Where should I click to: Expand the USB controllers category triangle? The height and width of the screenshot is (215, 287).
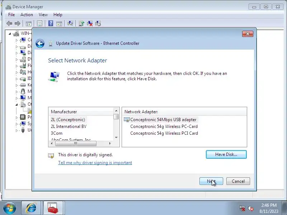coord(17,130)
